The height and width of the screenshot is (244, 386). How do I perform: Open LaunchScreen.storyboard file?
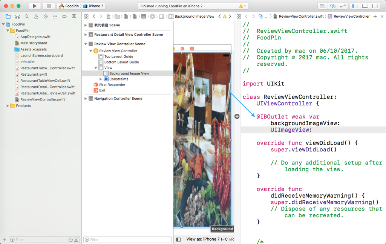tap(41, 56)
